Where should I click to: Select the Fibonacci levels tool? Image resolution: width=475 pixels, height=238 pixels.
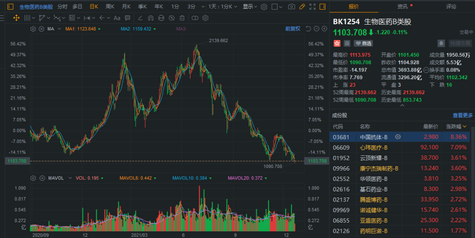72,18
